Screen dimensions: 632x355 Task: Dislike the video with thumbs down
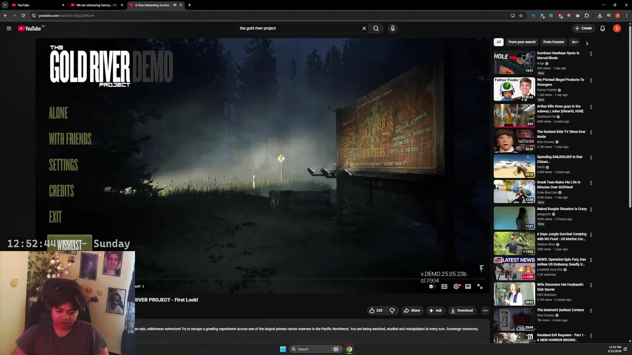pos(392,311)
